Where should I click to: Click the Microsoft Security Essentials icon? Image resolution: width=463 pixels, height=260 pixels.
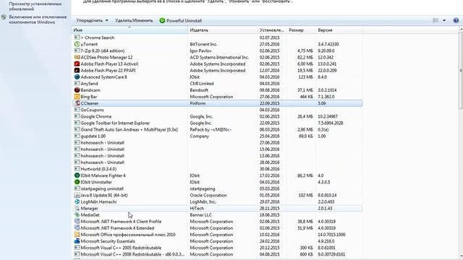click(77, 241)
